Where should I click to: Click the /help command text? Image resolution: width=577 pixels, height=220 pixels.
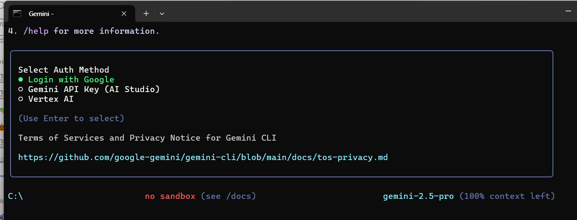36,31
